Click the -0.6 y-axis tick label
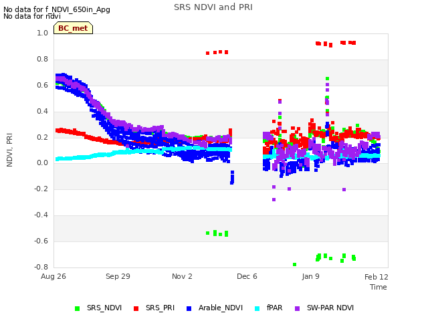Image resolution: width=428 pixels, height=321 pixels. [x=41, y=241]
